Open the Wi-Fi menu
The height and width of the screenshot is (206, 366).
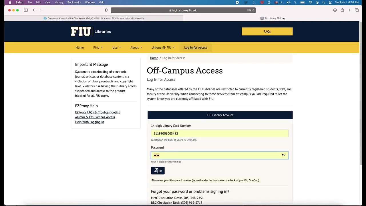(x=311, y=2)
